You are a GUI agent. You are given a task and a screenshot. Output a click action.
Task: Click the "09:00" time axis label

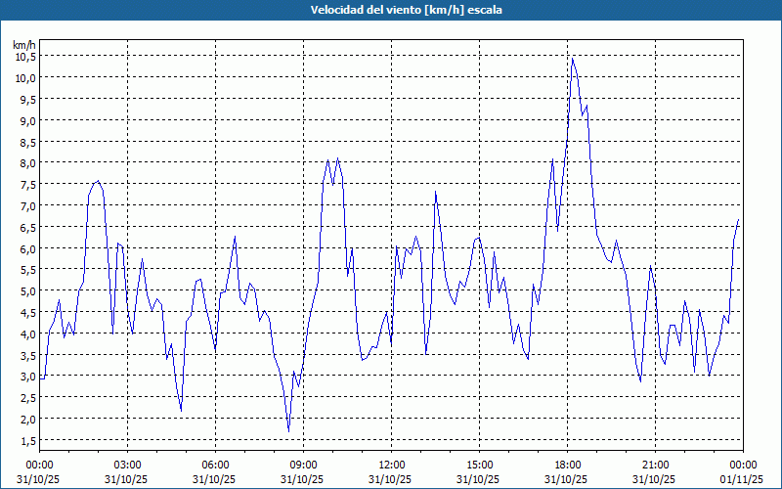tap(303, 465)
